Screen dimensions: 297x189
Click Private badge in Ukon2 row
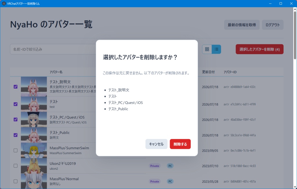tap(155, 166)
